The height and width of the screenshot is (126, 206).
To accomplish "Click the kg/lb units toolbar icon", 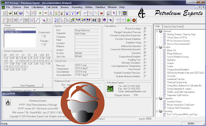I will [33, 13].
